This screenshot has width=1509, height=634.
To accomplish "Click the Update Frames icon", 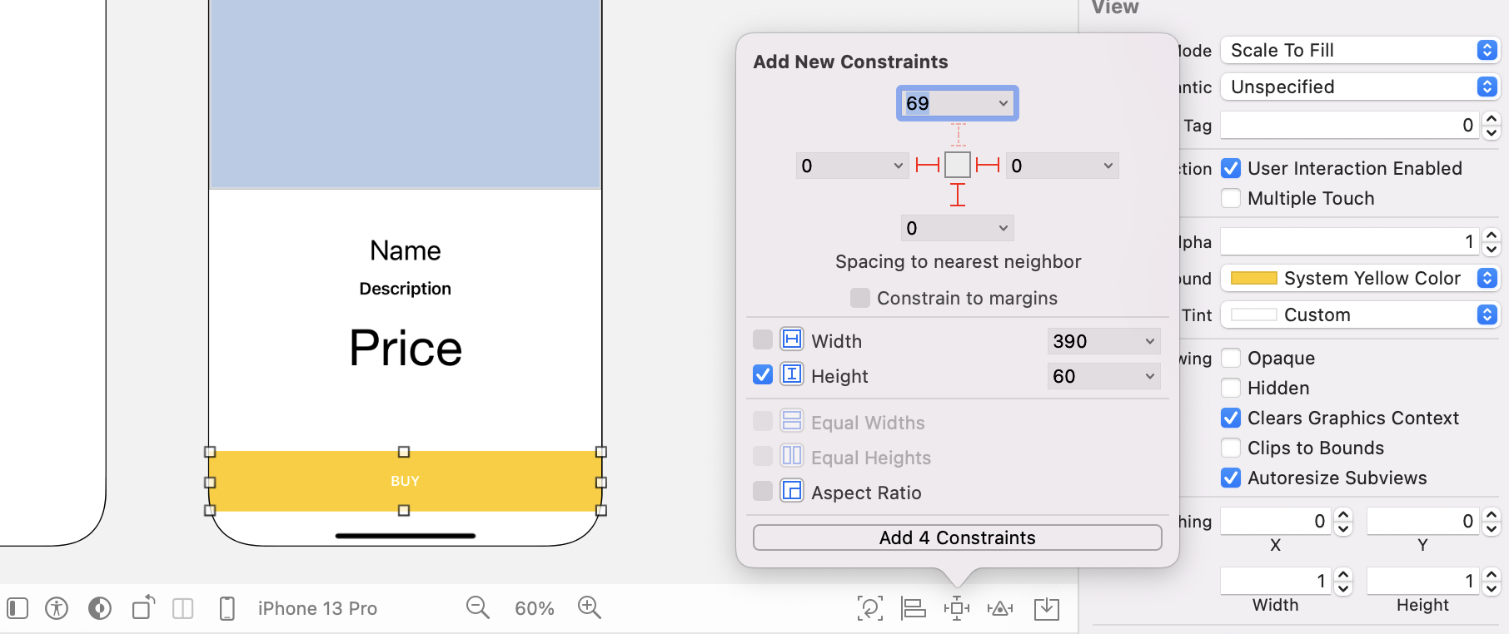I will click(x=869, y=608).
